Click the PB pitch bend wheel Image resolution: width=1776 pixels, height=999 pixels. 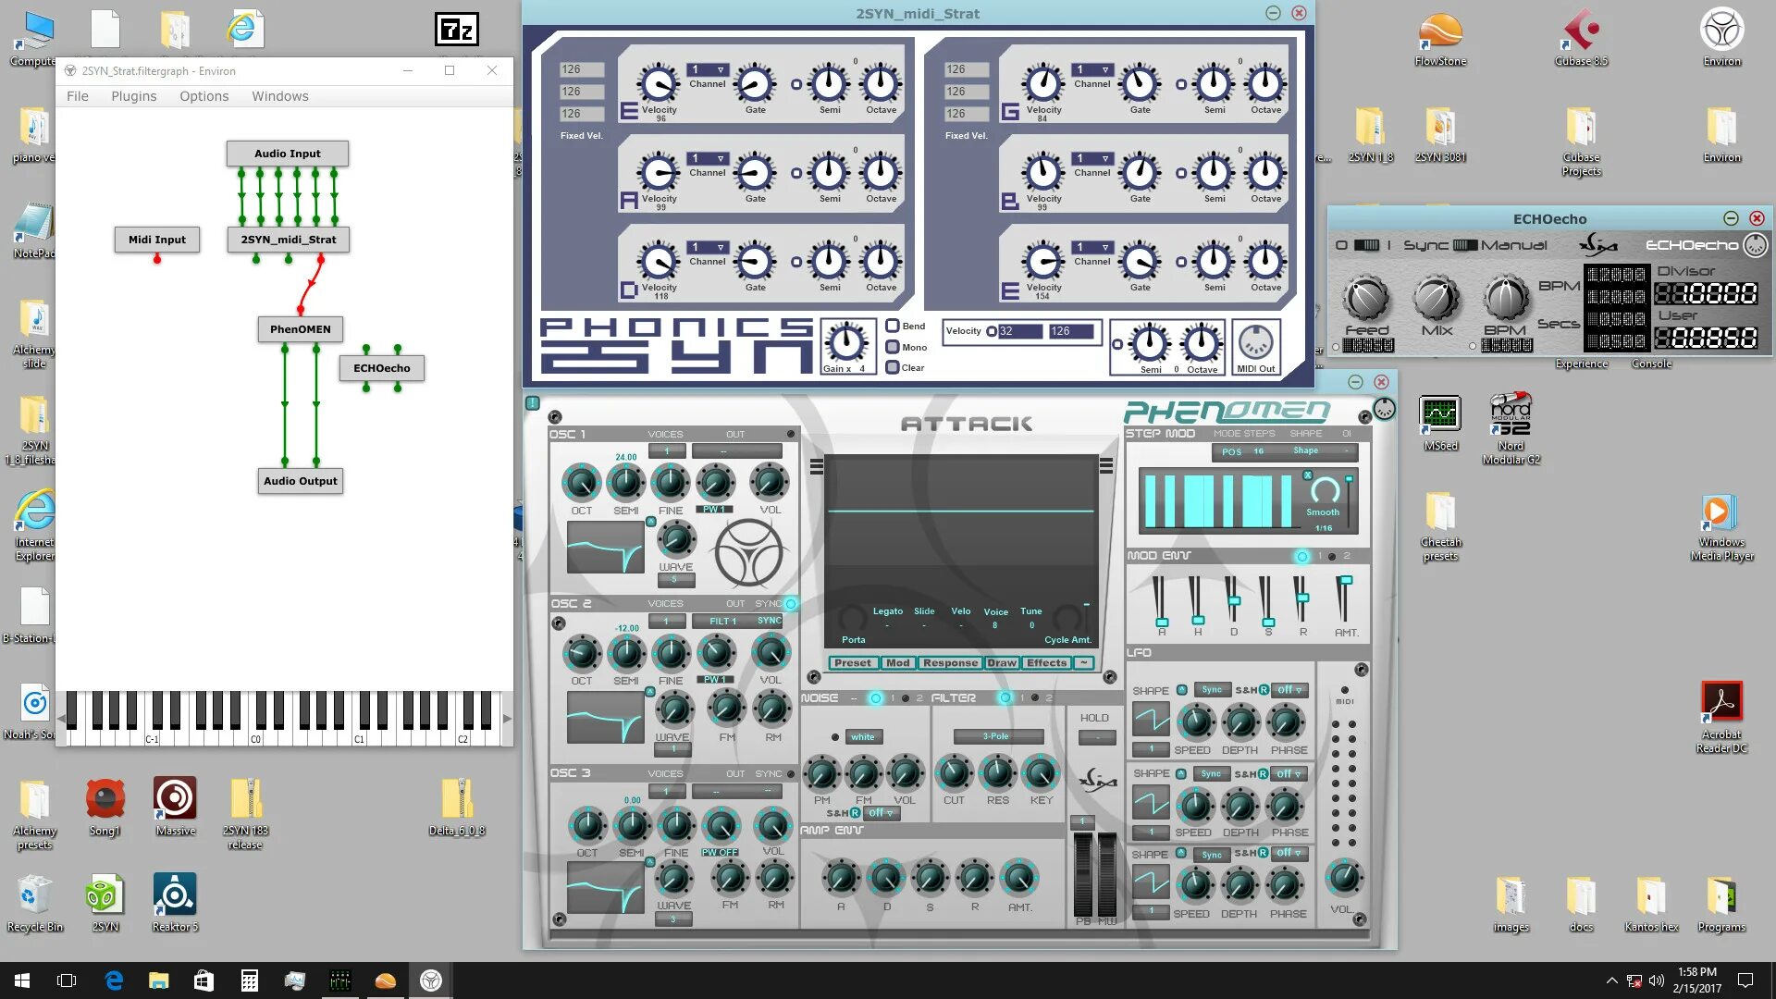click(x=1083, y=874)
